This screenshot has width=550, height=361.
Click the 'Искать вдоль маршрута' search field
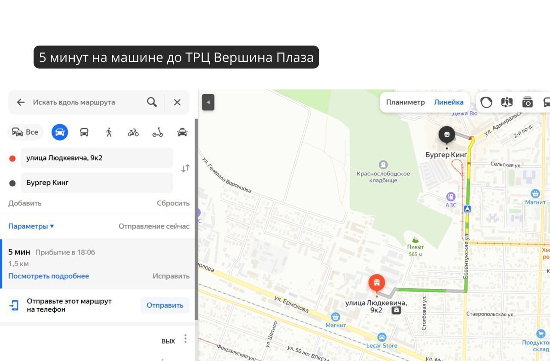coord(74,102)
